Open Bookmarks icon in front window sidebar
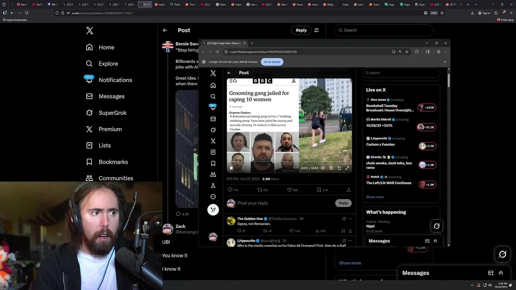The width and height of the screenshot is (516, 290). tap(213, 164)
